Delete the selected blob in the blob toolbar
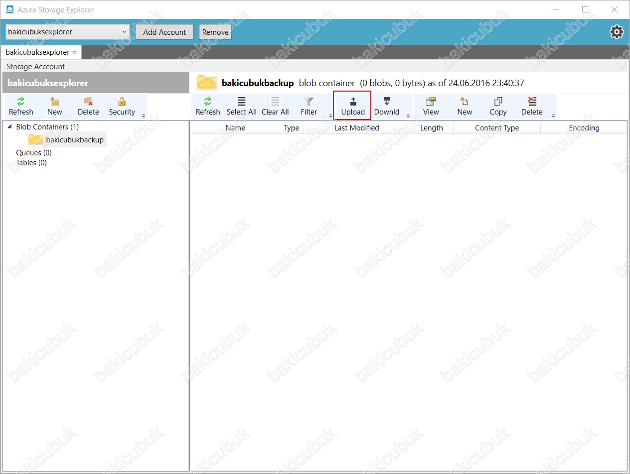630x474 pixels. pyautogui.click(x=532, y=107)
